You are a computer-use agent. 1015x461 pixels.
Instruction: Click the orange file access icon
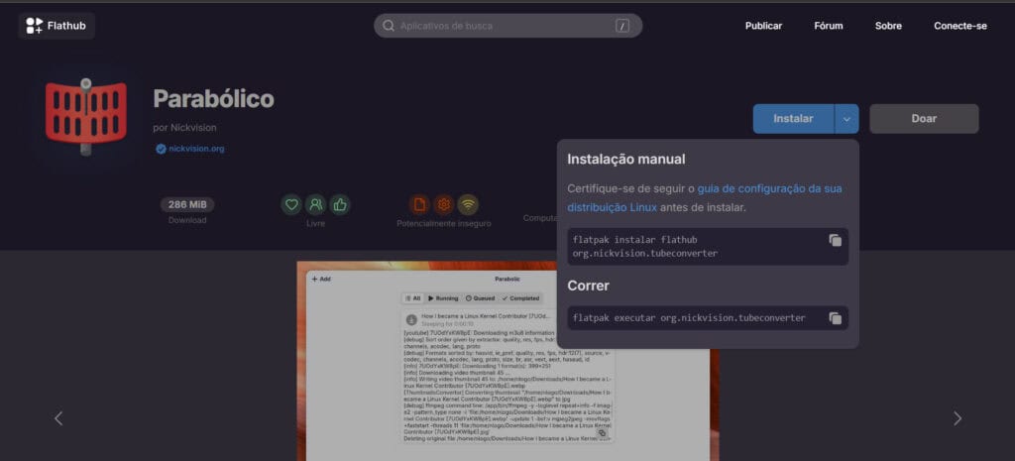point(419,204)
